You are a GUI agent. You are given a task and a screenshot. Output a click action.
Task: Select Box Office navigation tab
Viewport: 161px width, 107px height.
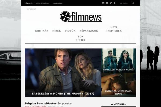[80, 38]
